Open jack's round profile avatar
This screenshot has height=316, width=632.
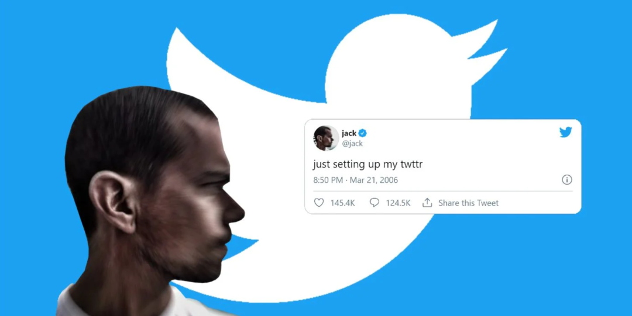click(326, 138)
